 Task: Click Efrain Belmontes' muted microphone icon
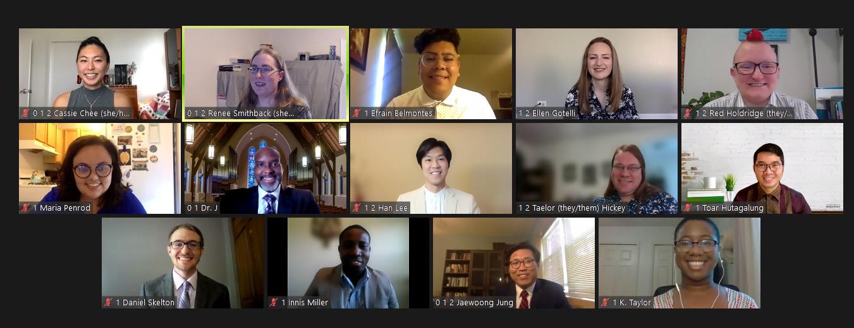click(357, 114)
